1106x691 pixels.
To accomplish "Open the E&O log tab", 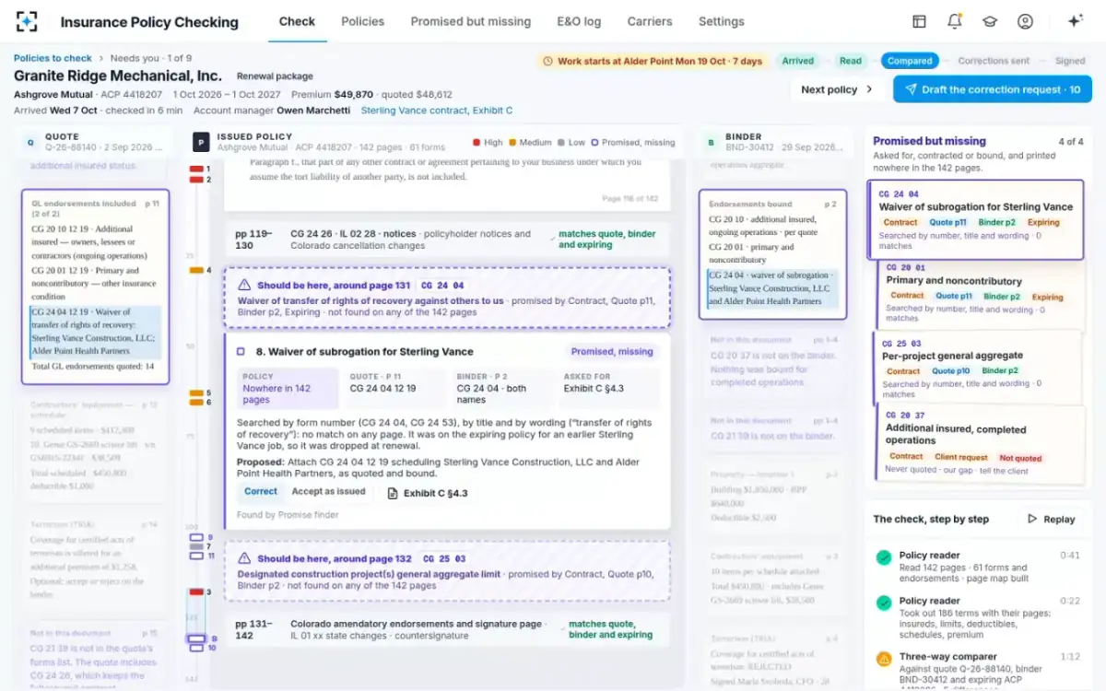I will [x=579, y=21].
